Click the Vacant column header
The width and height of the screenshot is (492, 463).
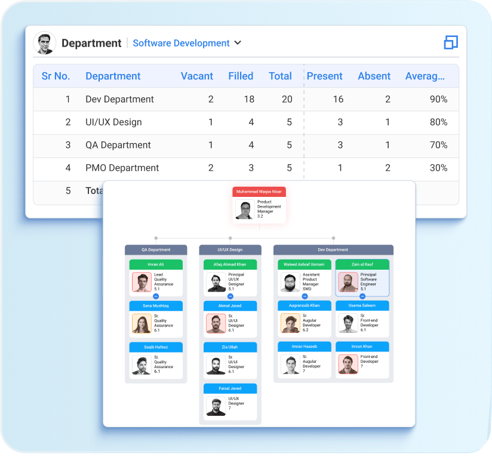pyautogui.click(x=196, y=76)
